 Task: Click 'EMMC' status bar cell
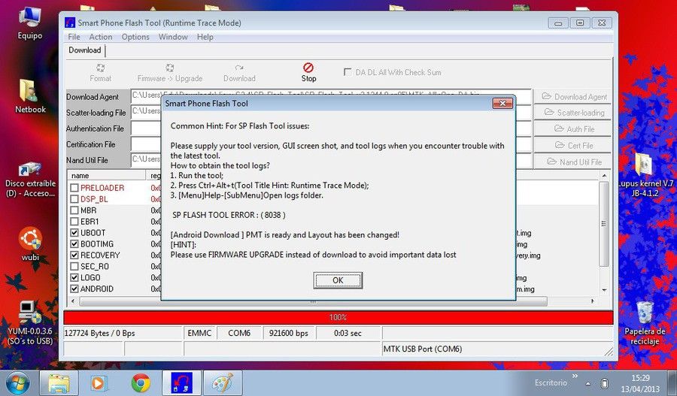point(199,333)
